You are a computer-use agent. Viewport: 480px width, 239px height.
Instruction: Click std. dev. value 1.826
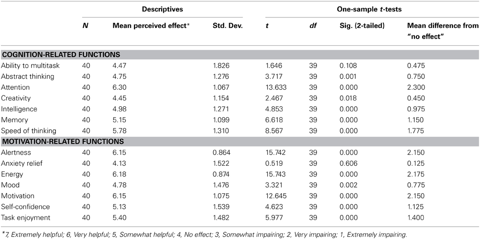click(221, 66)
